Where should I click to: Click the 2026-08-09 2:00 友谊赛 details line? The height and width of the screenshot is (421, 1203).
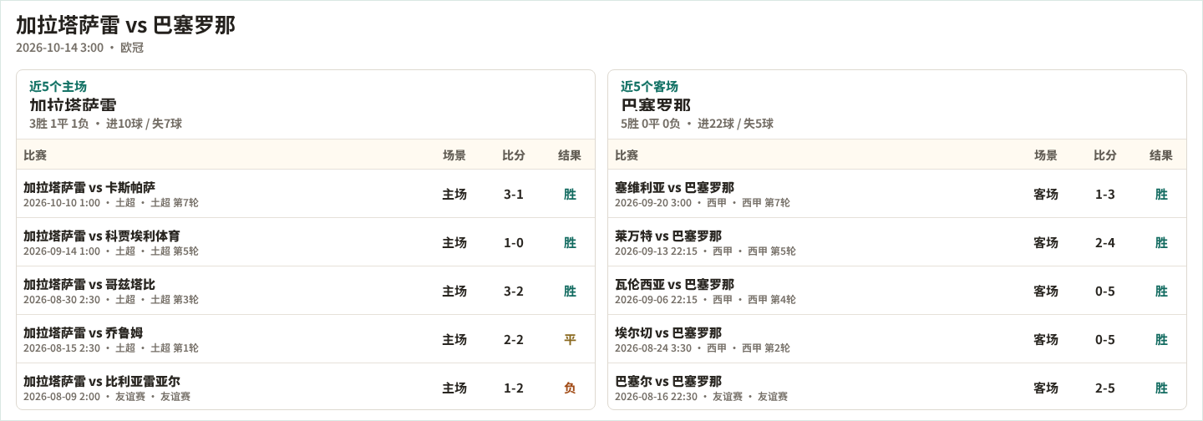tap(107, 396)
